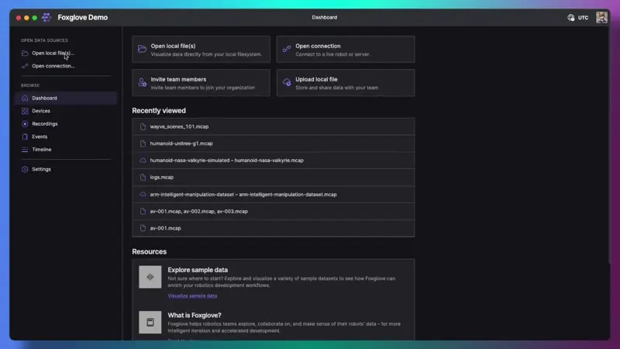Open the Timeline page
The width and height of the screenshot is (620, 349).
[41, 150]
